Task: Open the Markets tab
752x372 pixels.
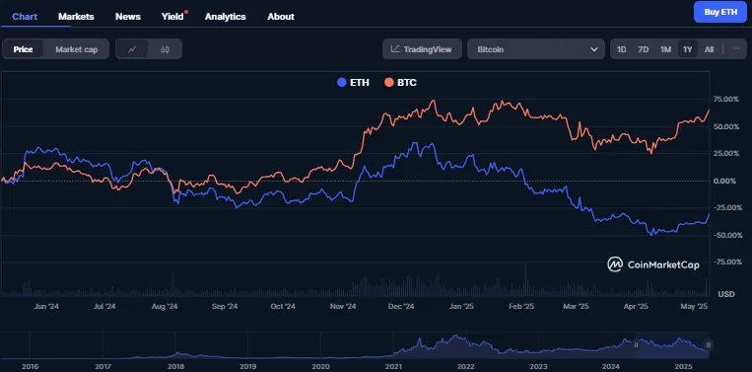Action: (x=76, y=17)
